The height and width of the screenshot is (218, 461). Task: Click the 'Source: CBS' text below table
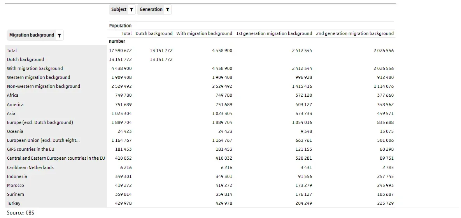(x=20, y=213)
